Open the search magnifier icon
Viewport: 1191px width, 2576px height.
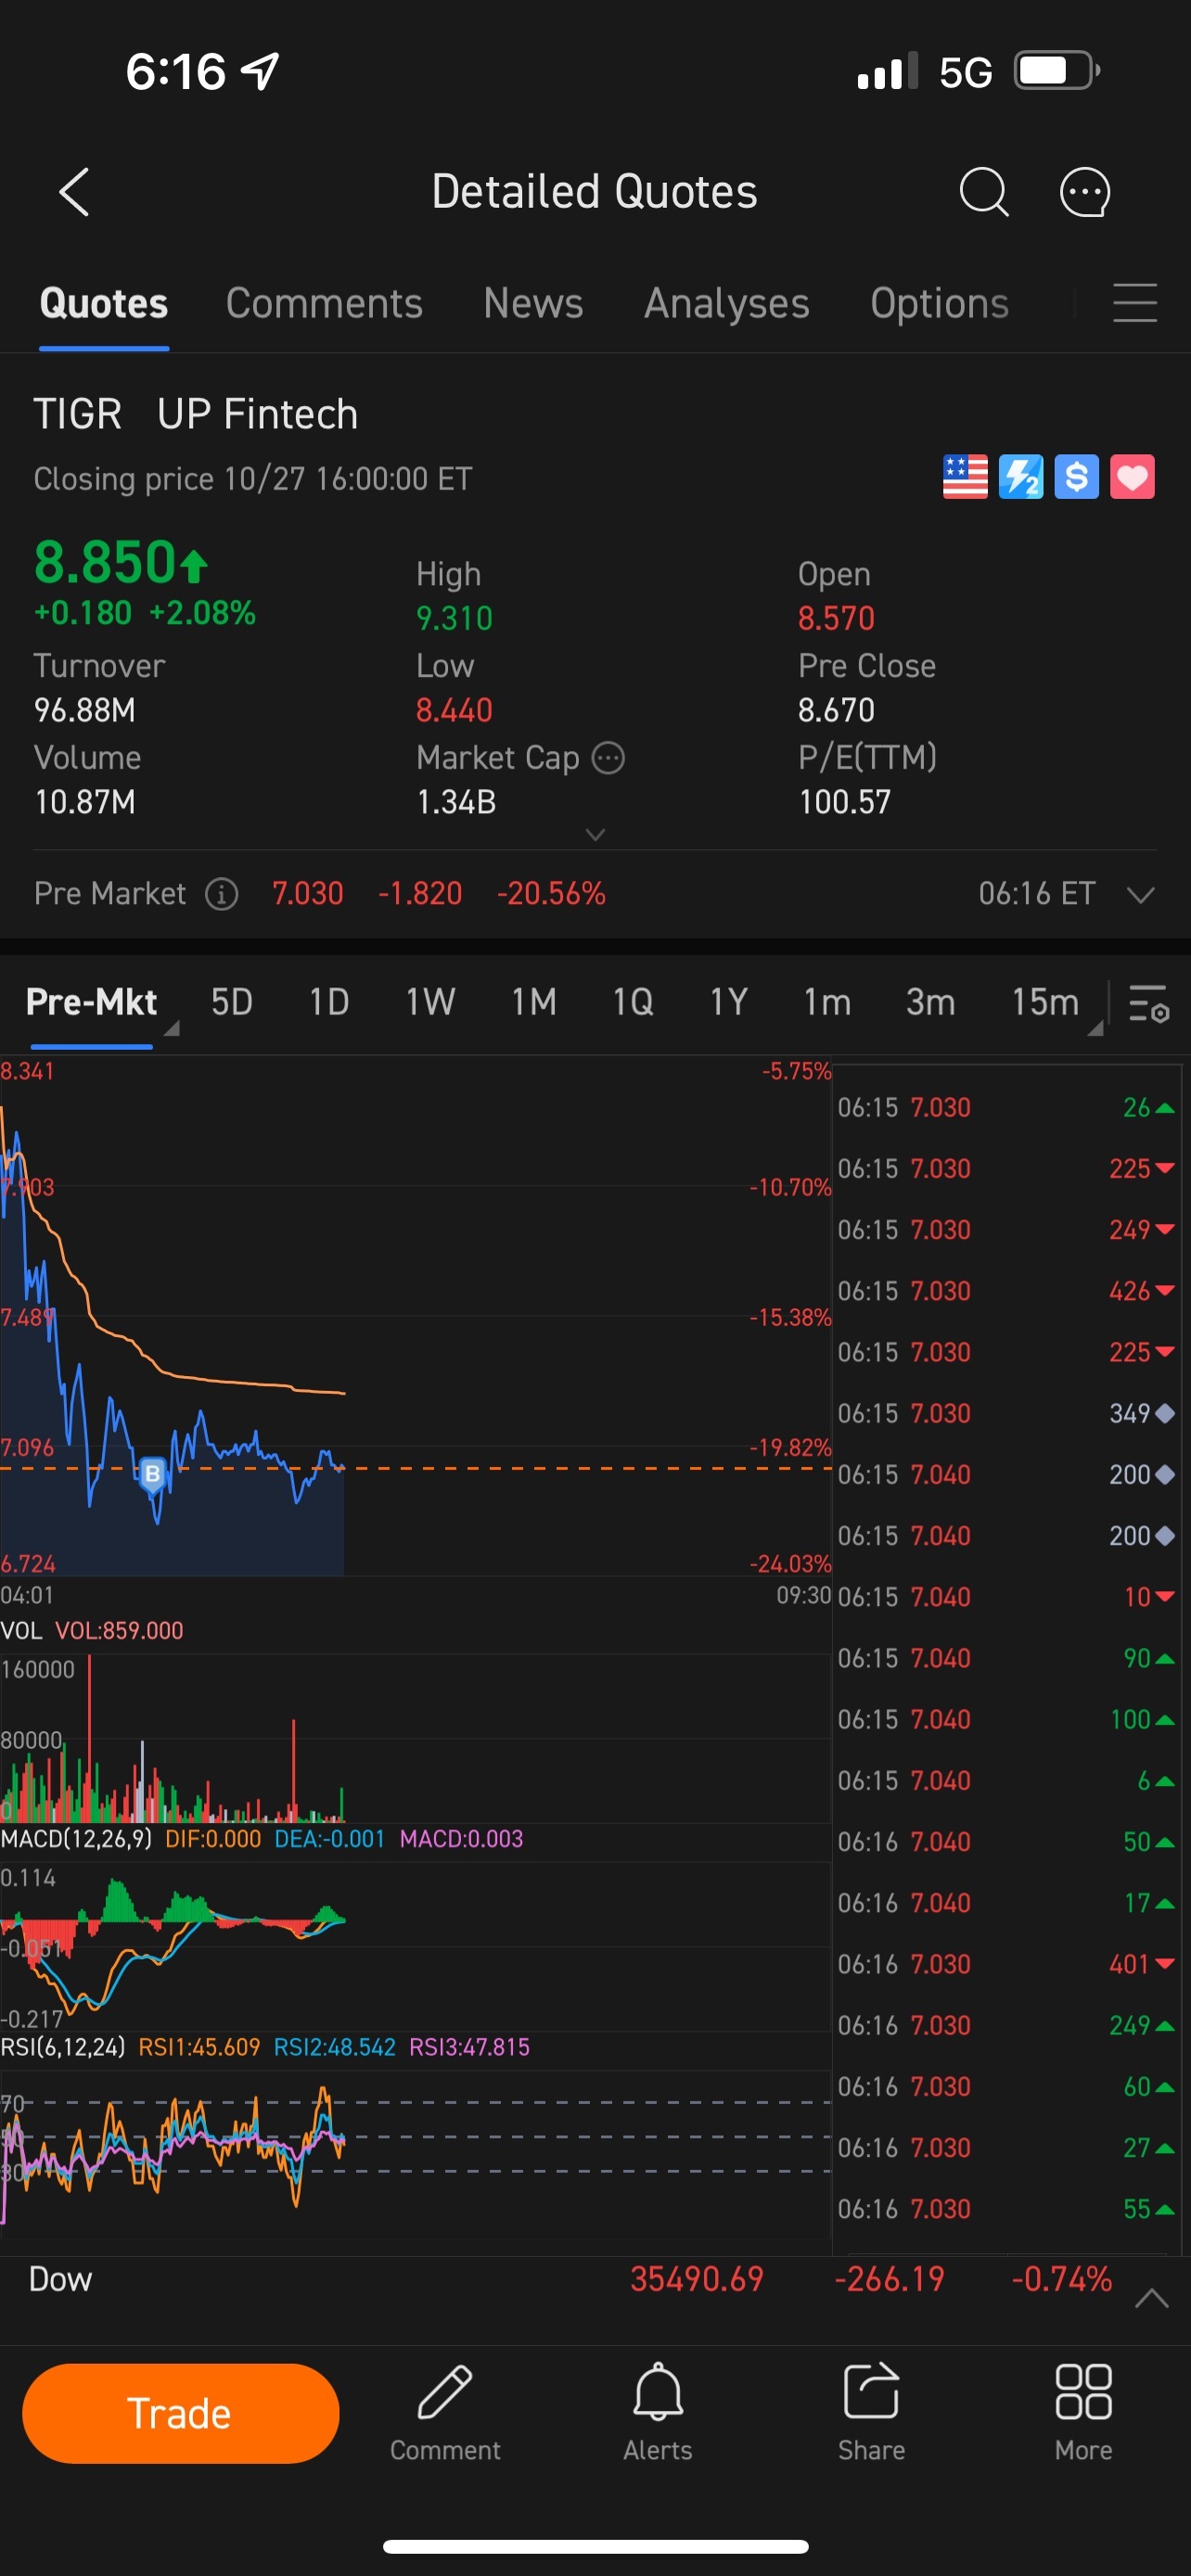coord(983,191)
